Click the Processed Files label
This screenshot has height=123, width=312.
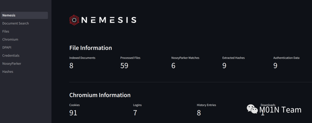tap(130, 58)
